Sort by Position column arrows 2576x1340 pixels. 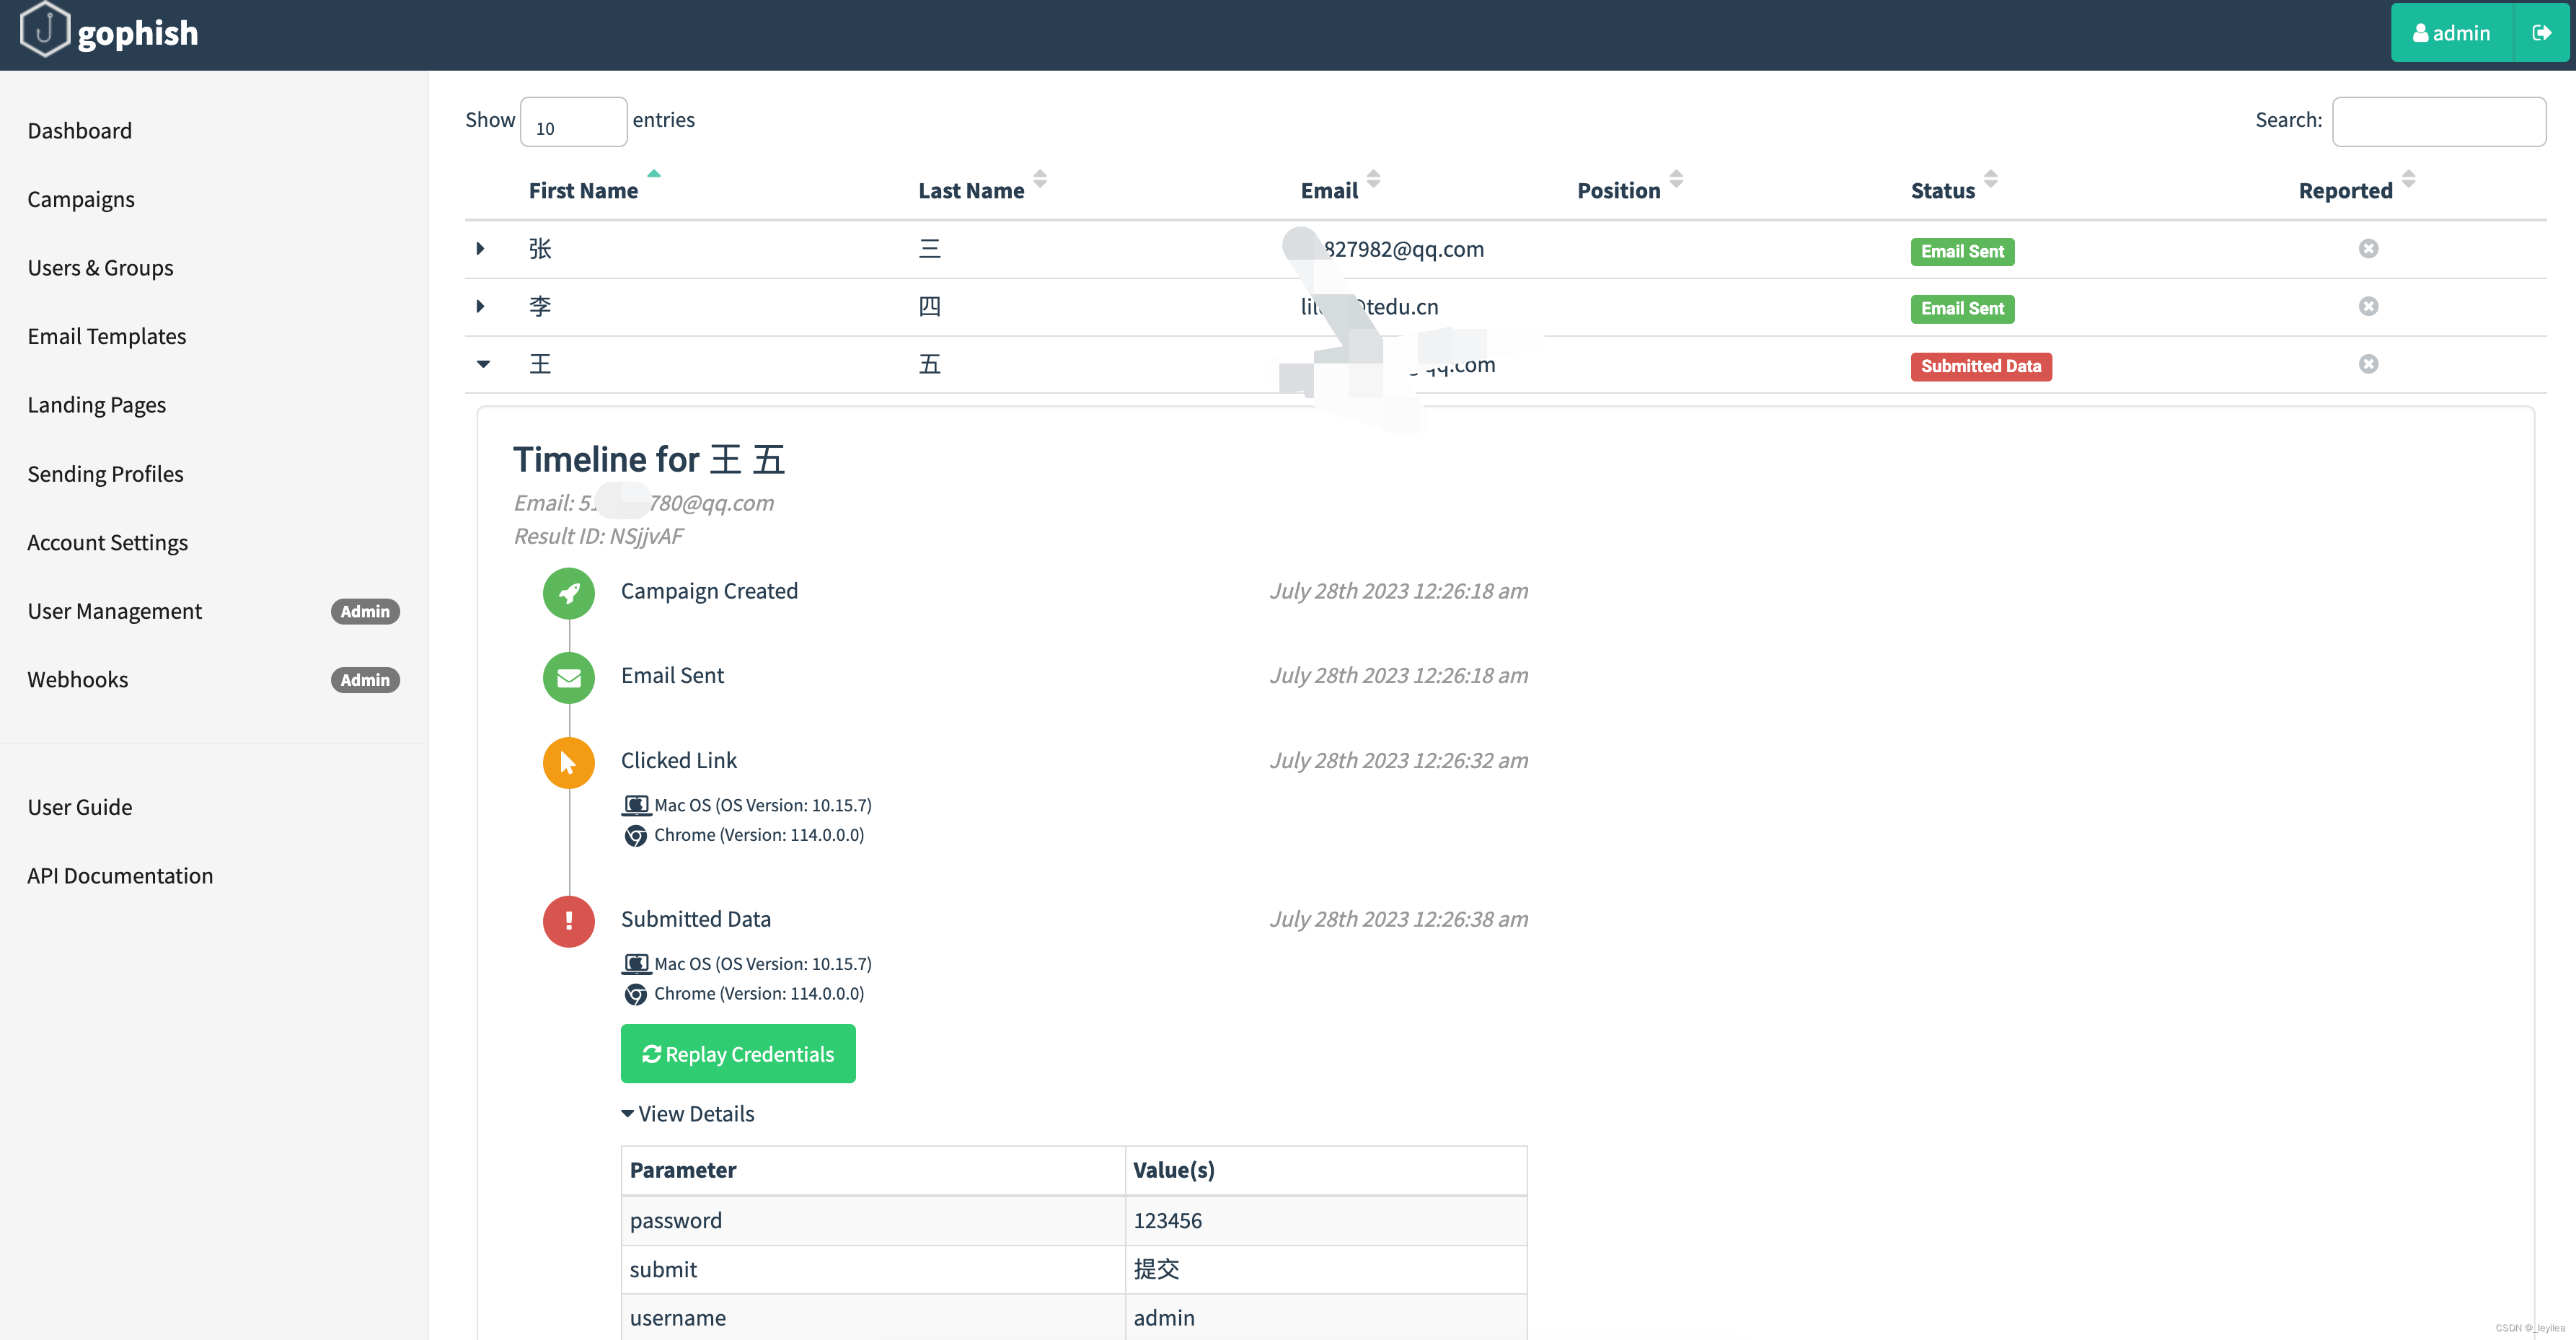[x=1677, y=179]
